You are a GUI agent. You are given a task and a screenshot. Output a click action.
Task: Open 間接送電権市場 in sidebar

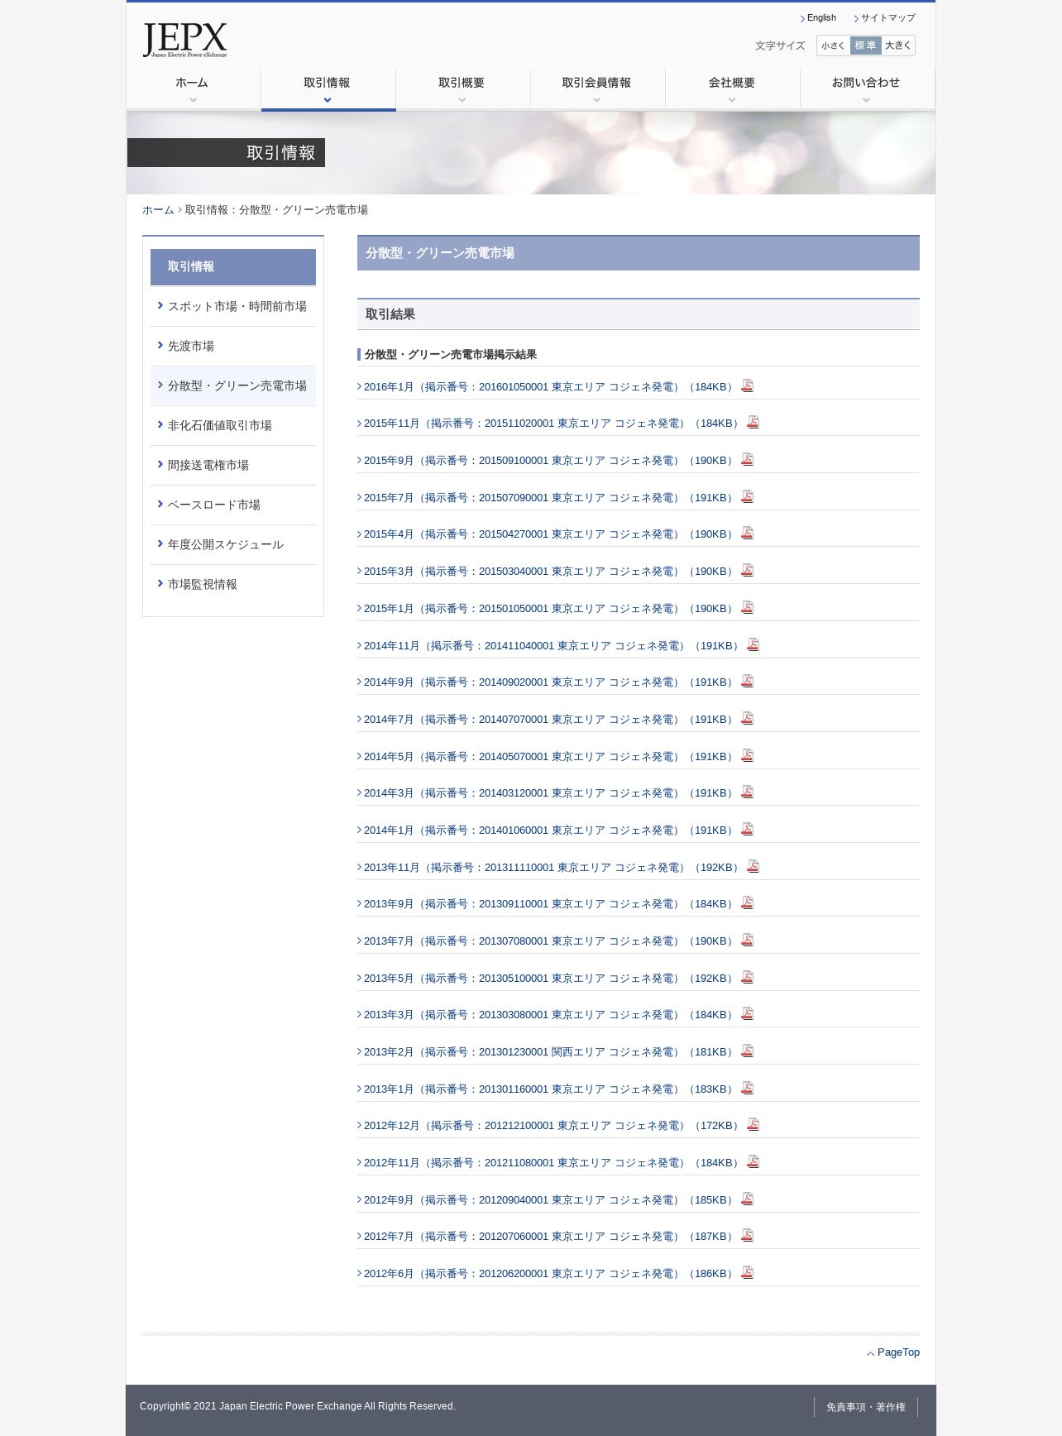233,465
